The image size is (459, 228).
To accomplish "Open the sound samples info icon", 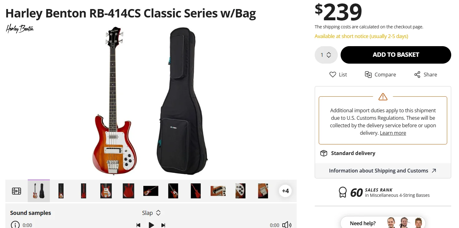I will 15,225.
